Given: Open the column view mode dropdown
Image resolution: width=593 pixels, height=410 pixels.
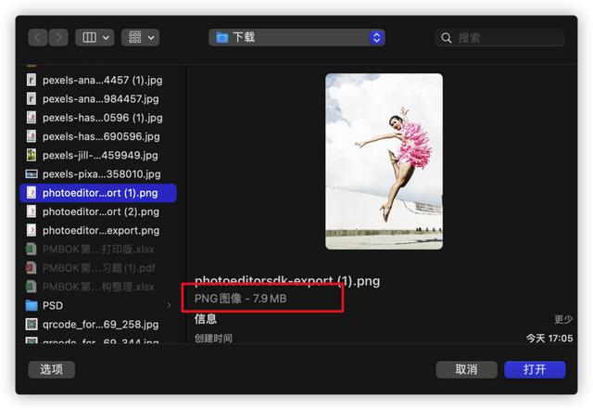Looking at the screenshot, I should click(x=95, y=37).
